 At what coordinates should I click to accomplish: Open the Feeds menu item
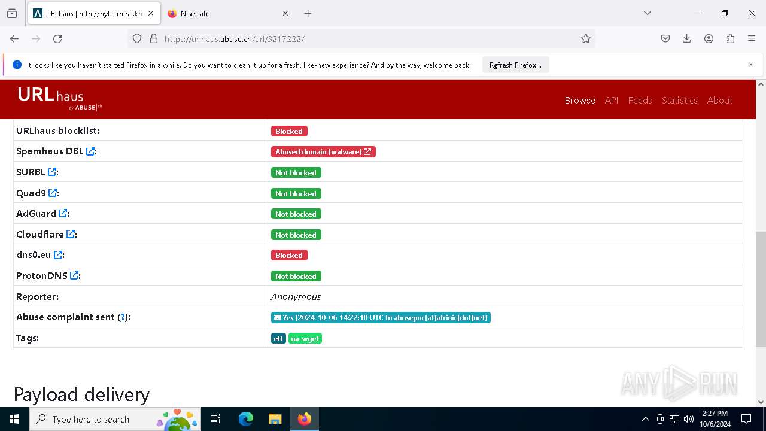tap(640, 100)
